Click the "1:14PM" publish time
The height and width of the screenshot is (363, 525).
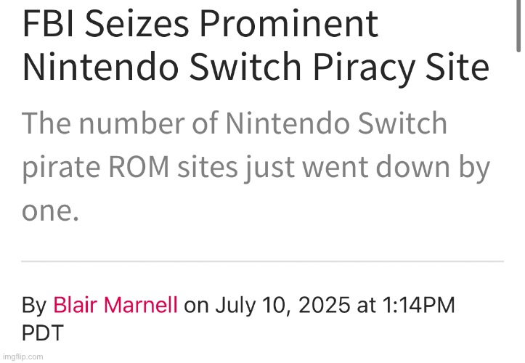pos(418,305)
